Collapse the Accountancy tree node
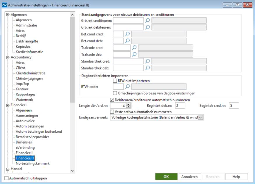The height and width of the screenshot is (184, 255). 8,57
